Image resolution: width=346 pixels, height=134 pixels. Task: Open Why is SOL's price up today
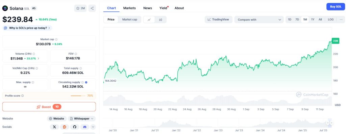pyautogui.click(x=27, y=28)
